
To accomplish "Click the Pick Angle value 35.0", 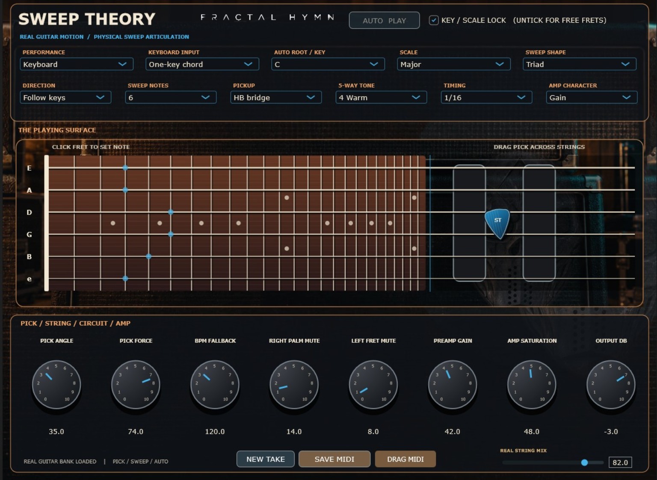I will tap(56, 432).
